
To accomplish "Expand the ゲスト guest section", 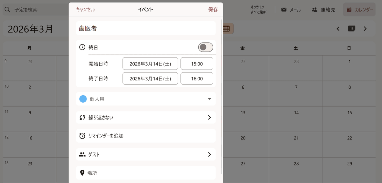I will click(209, 154).
